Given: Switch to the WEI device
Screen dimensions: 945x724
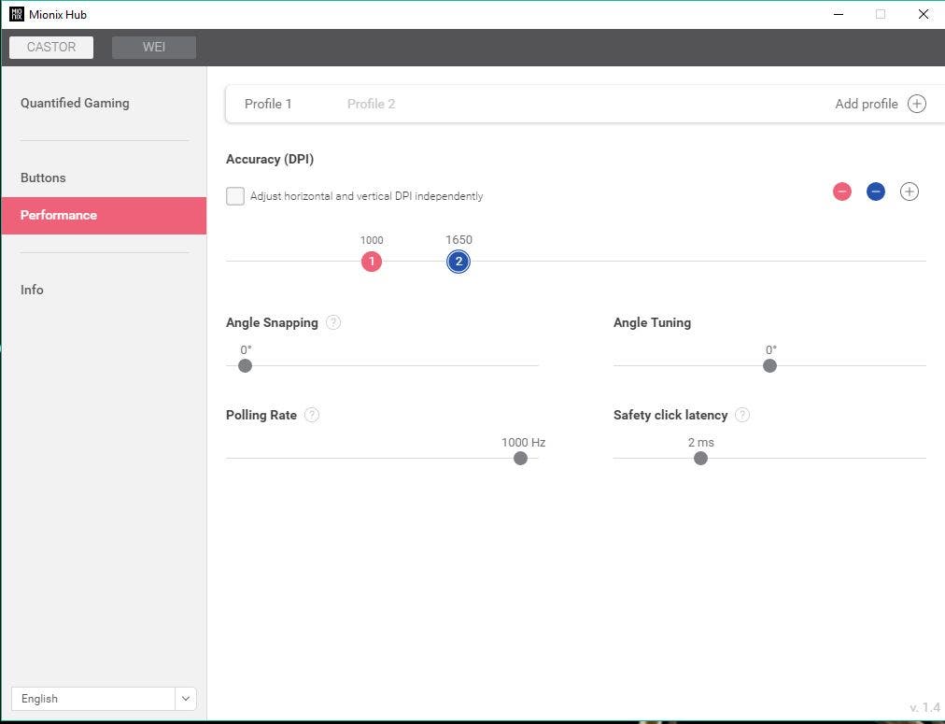Looking at the screenshot, I should [154, 47].
